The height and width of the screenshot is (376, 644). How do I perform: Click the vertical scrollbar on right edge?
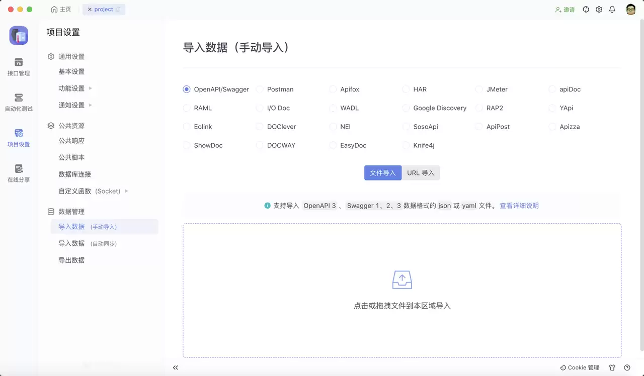(641, 186)
